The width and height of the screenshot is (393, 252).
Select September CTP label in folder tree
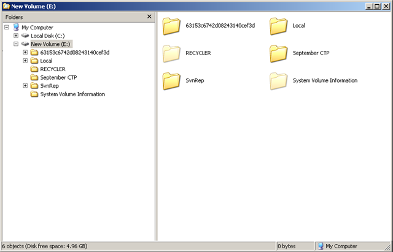(59, 78)
